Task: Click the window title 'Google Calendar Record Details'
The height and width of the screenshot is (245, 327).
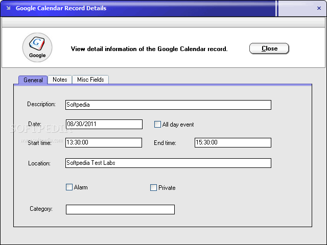Action: [x=61, y=8]
